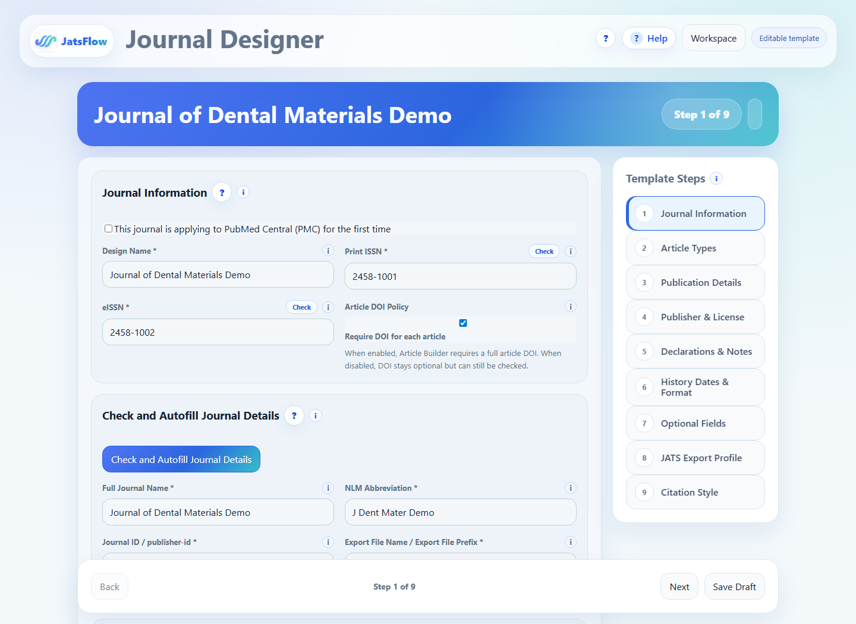Click info icon for Design Name
Viewport: 856px width, 624px height.
(328, 251)
